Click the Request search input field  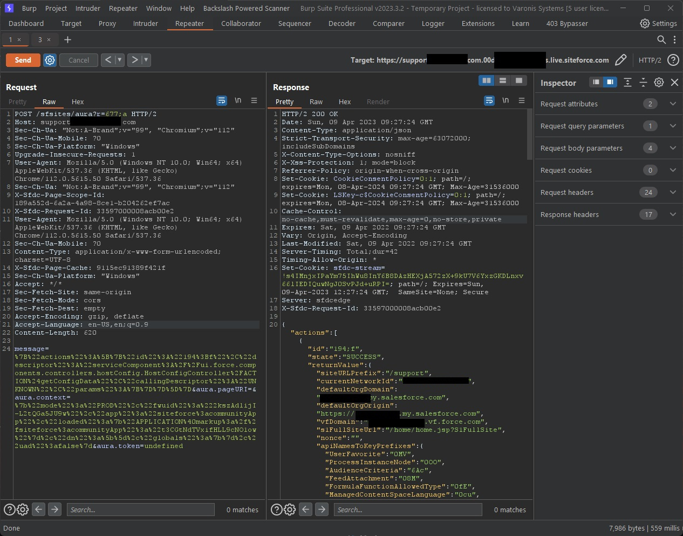[140, 509]
